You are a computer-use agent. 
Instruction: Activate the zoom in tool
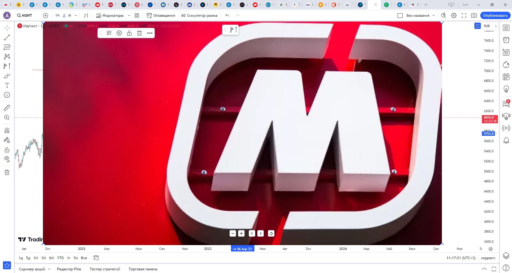pyautogui.click(x=7, y=117)
